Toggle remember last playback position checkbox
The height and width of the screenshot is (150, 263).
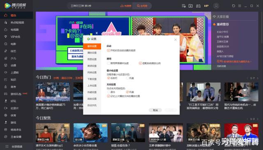[x=108, y=96]
